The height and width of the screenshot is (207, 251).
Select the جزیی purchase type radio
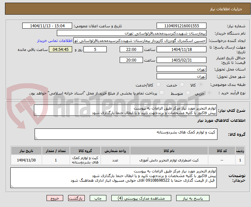coord(209,93)
